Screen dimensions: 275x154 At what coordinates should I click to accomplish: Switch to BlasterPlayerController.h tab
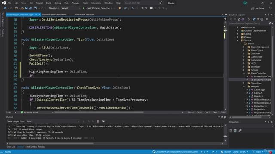[54, 15]
